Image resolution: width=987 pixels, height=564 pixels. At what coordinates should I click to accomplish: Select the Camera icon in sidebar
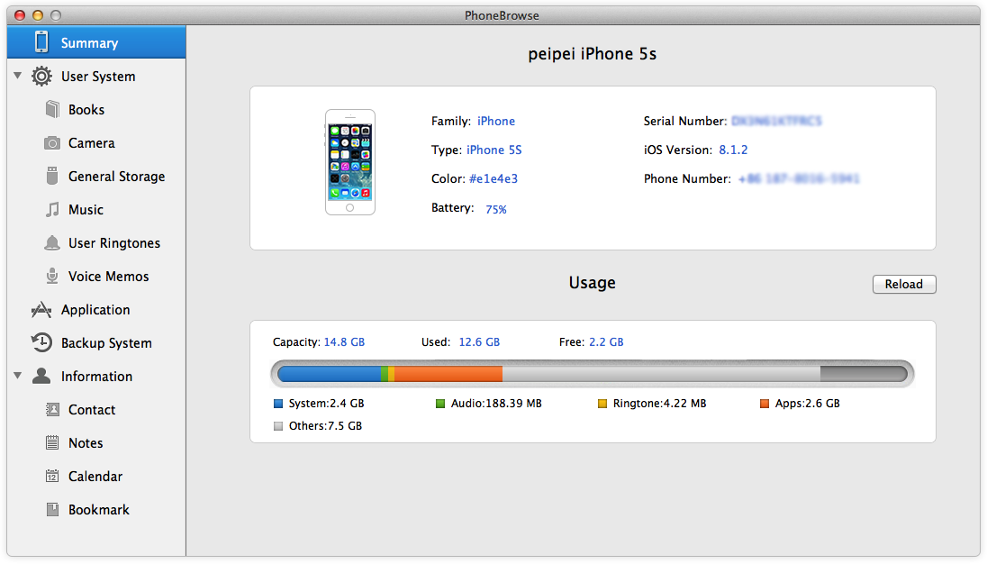click(52, 143)
